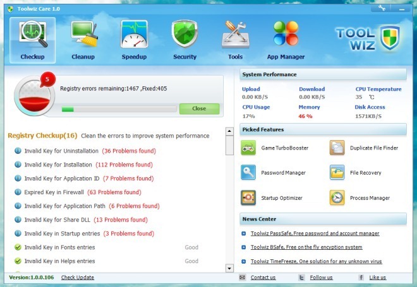Switch to the Cleanup tab

click(x=83, y=40)
